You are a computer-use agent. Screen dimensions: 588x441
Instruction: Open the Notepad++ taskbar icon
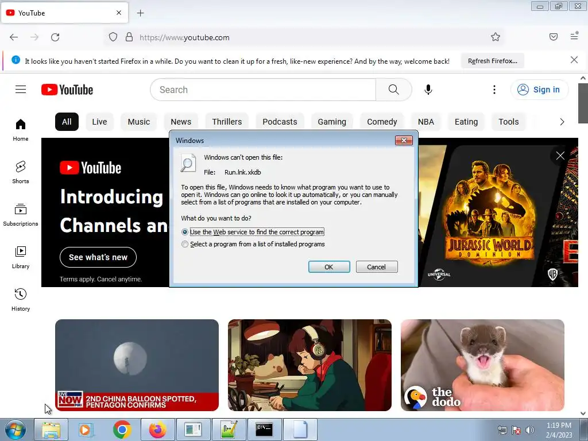pos(229,430)
